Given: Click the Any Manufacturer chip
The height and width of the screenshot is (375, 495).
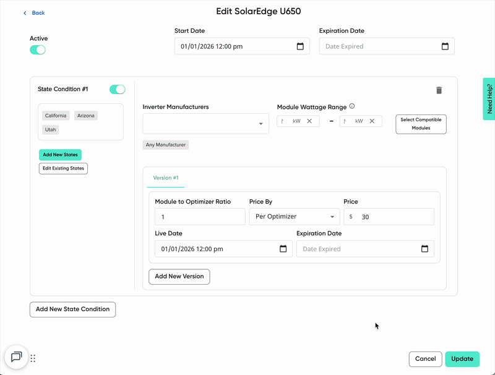Looking at the screenshot, I should 166,145.
